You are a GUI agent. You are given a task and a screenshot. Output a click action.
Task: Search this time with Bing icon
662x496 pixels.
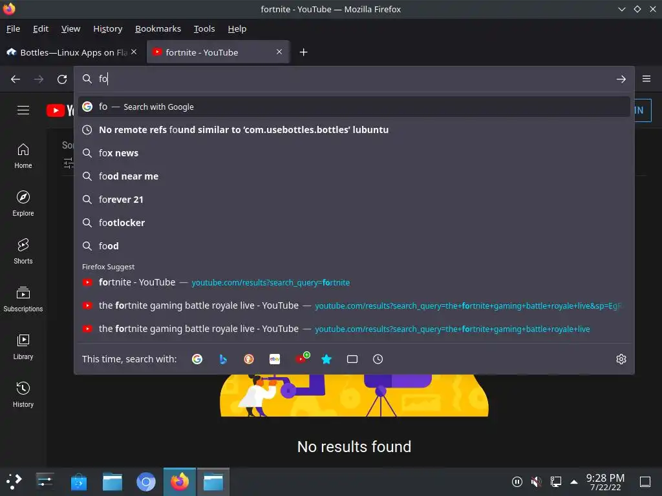pos(223,359)
